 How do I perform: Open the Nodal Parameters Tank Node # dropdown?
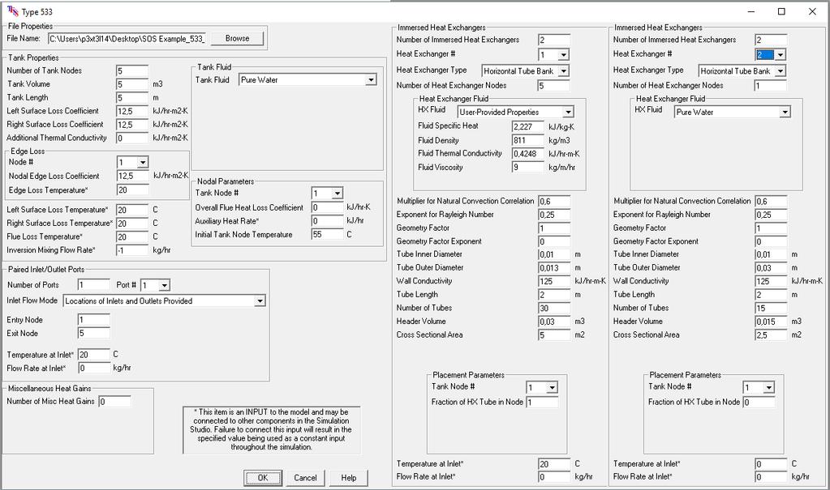[x=338, y=194]
